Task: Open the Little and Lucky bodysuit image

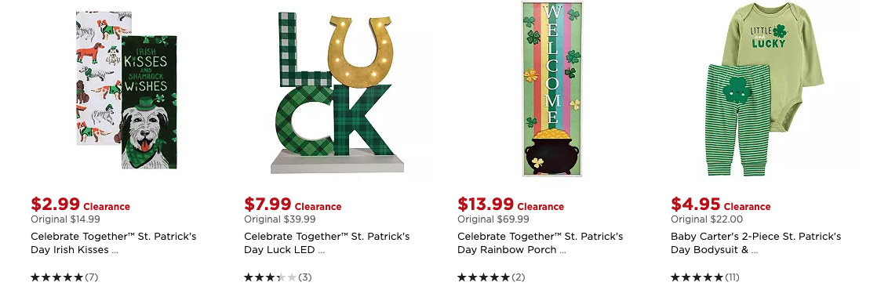Action: 765,89
